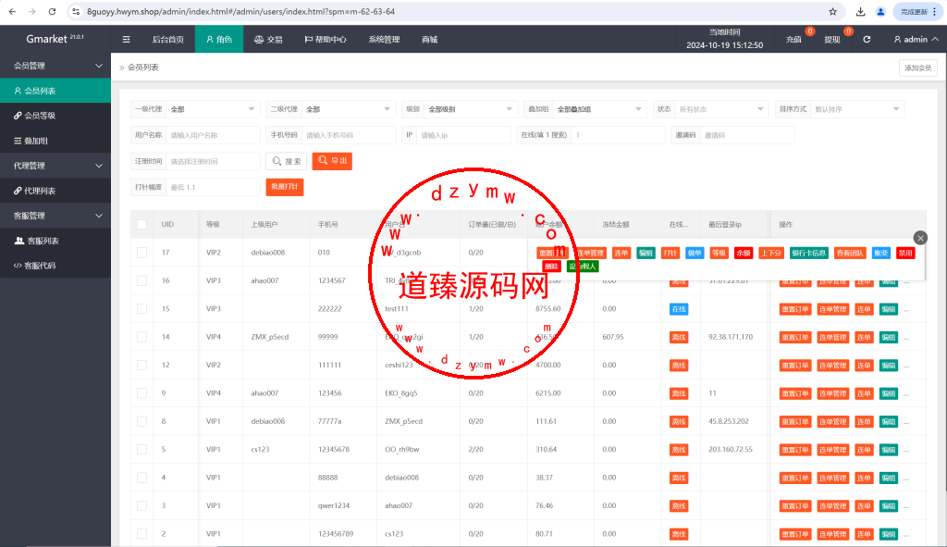The height and width of the screenshot is (547, 947).
Task: Expand the admin user menu
Action: coord(916,39)
